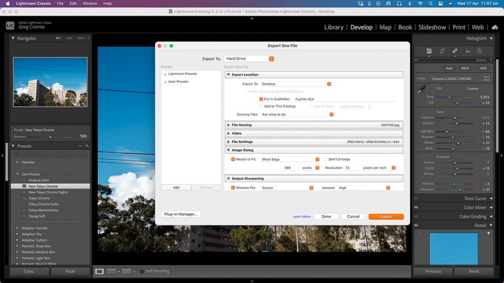Click the orange Export button
This screenshot has height=283, width=504.
coord(386,217)
